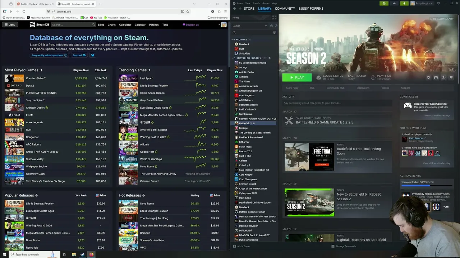Open Firefox taskbar icon
Viewport: 460px width, 258px height.
click(x=91, y=254)
